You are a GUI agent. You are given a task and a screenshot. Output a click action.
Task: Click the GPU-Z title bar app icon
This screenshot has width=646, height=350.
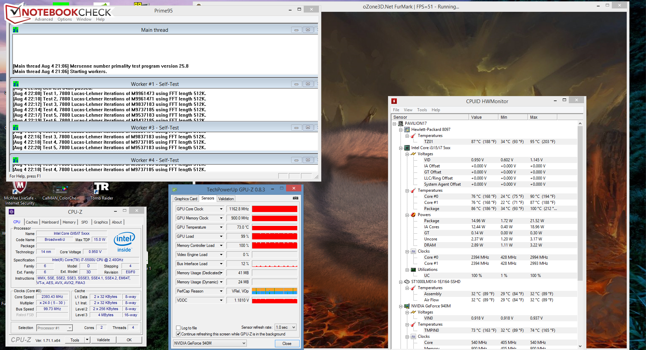pos(175,189)
